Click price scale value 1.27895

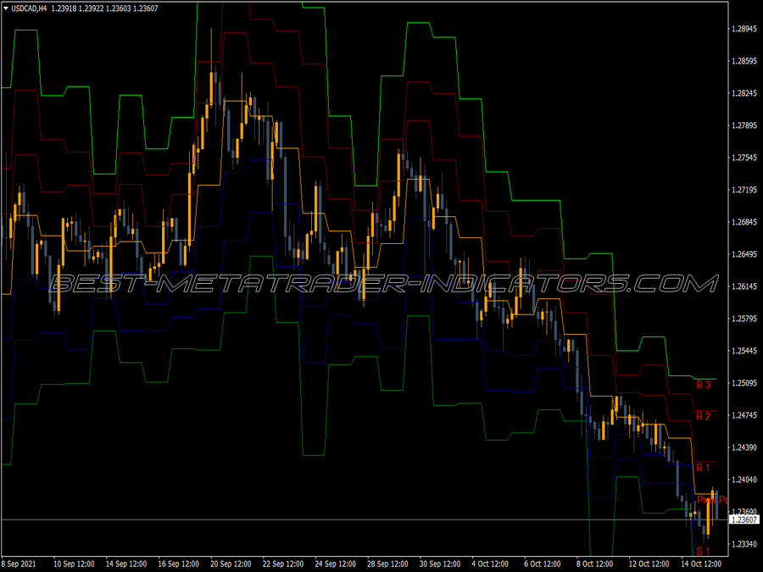pyautogui.click(x=744, y=125)
